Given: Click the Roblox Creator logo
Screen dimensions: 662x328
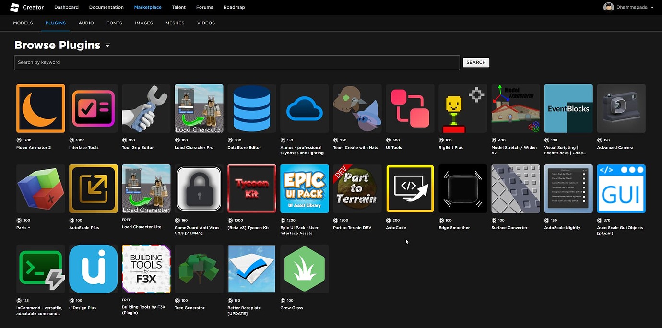Looking at the screenshot, I should (x=27, y=7).
